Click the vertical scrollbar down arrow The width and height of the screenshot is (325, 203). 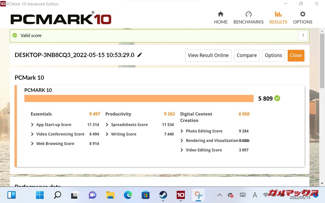click(322, 183)
